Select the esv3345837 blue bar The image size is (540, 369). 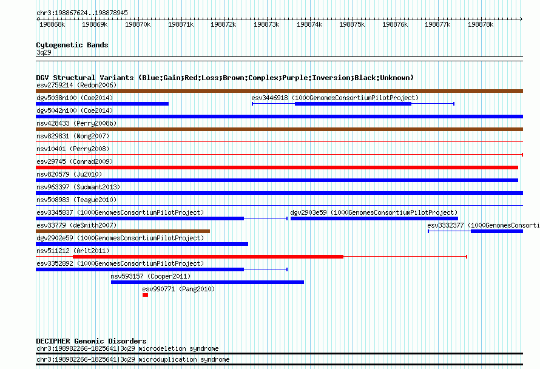140,218
